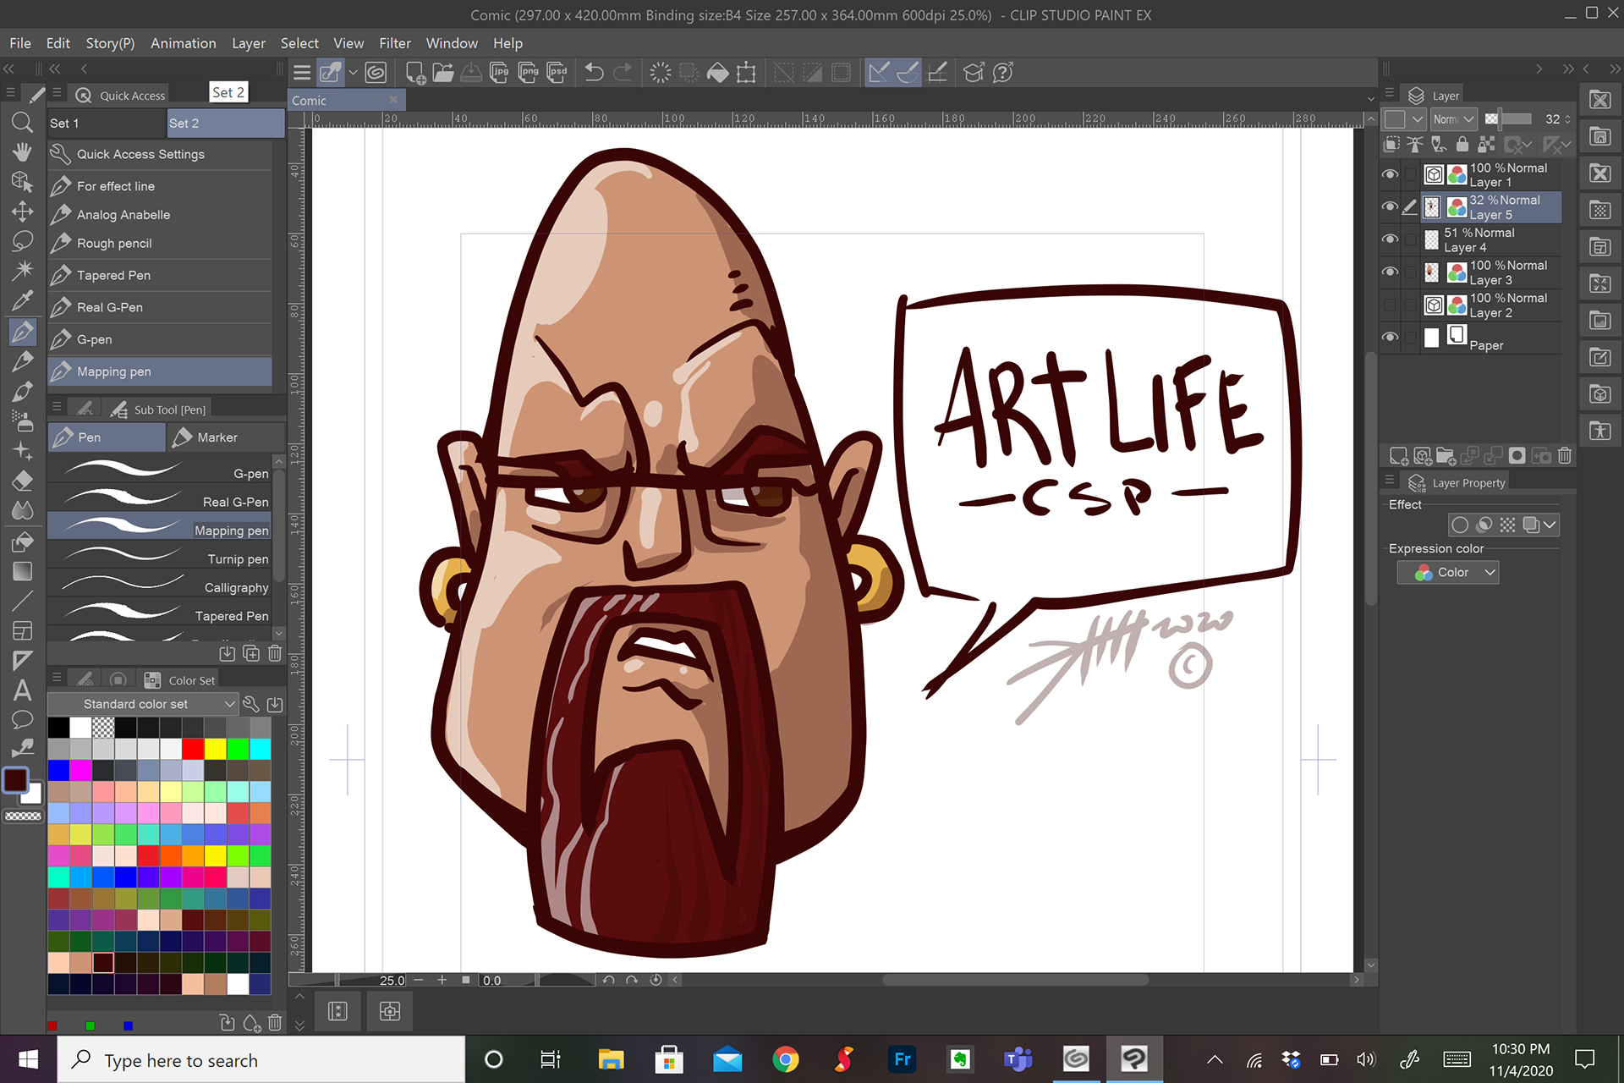Click Export as JPG icon
This screenshot has width=1624, height=1083.
tap(500, 73)
